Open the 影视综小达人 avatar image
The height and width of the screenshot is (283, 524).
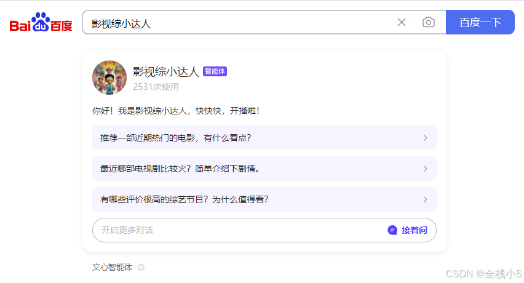pyautogui.click(x=109, y=78)
